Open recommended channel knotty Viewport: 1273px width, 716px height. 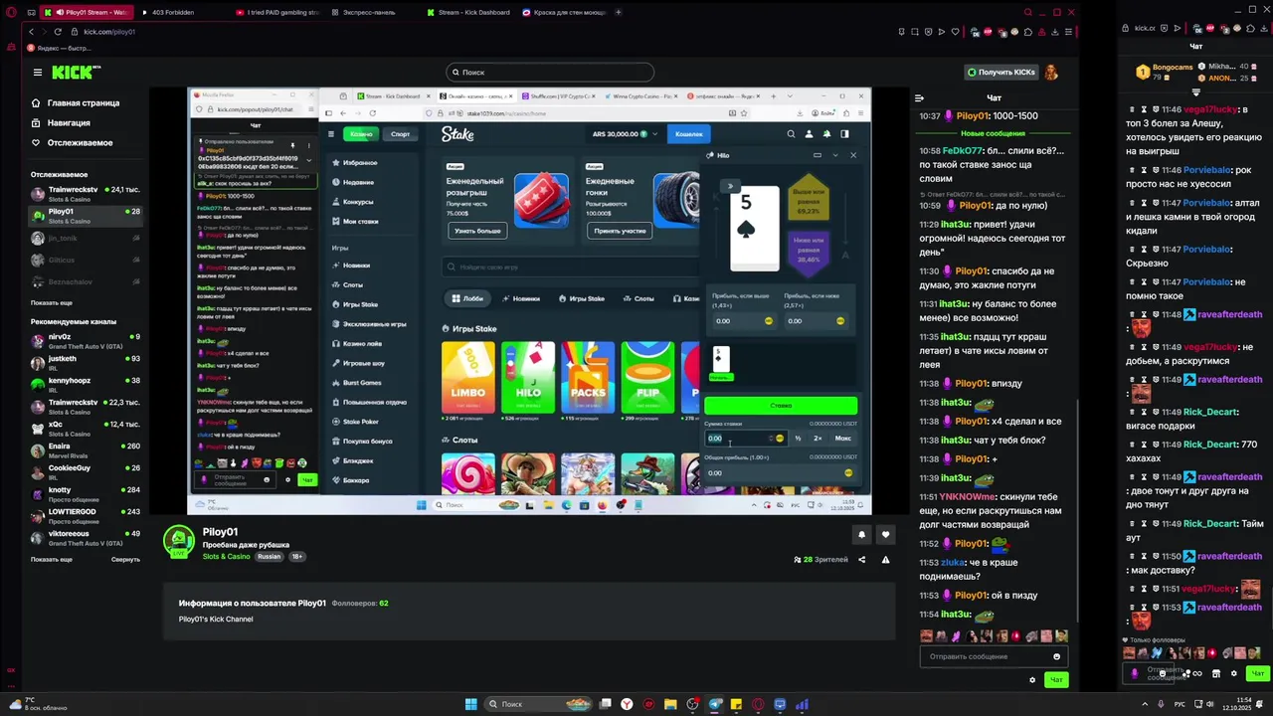pyautogui.click(x=86, y=493)
